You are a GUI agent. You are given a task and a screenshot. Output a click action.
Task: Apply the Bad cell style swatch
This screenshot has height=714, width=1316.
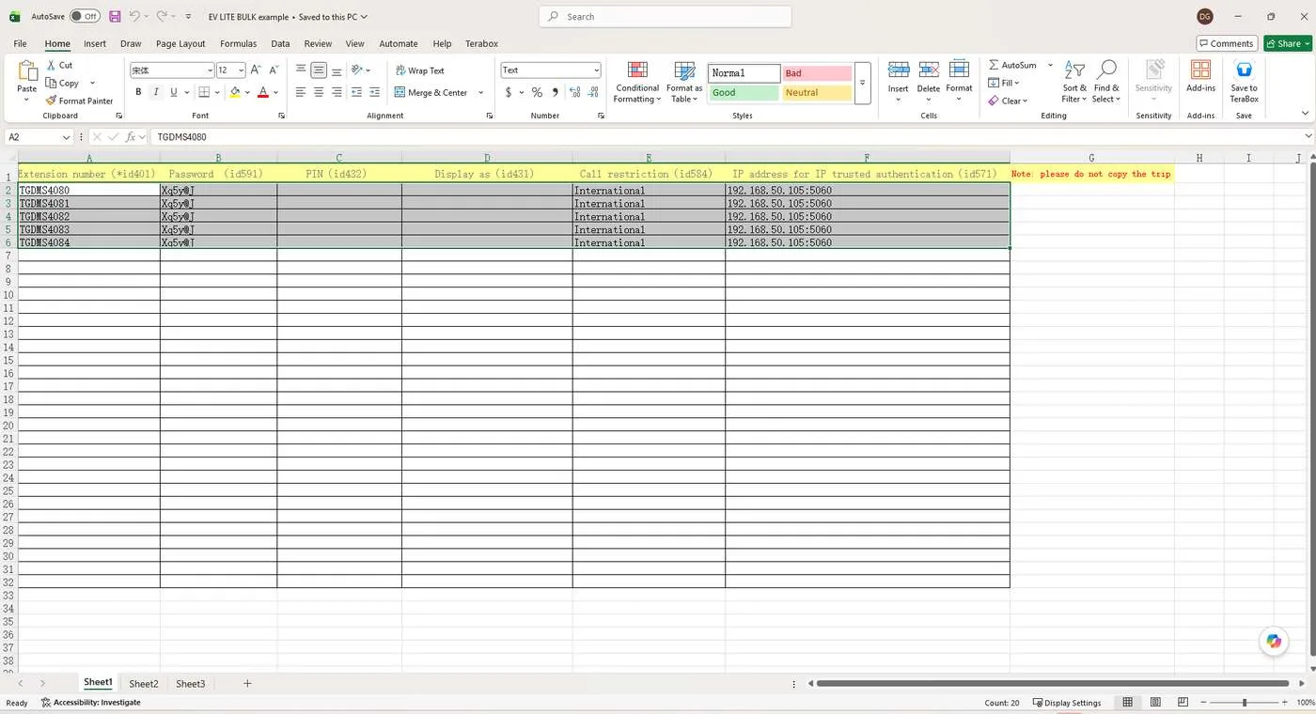pyautogui.click(x=817, y=73)
